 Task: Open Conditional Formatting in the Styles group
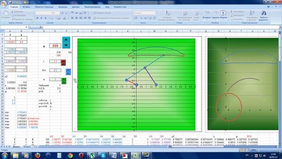[x=167, y=15]
